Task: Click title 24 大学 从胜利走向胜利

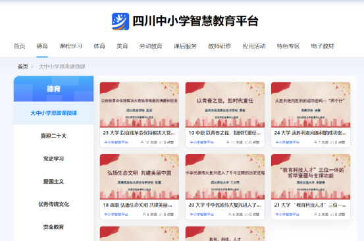Action: click(x=311, y=133)
